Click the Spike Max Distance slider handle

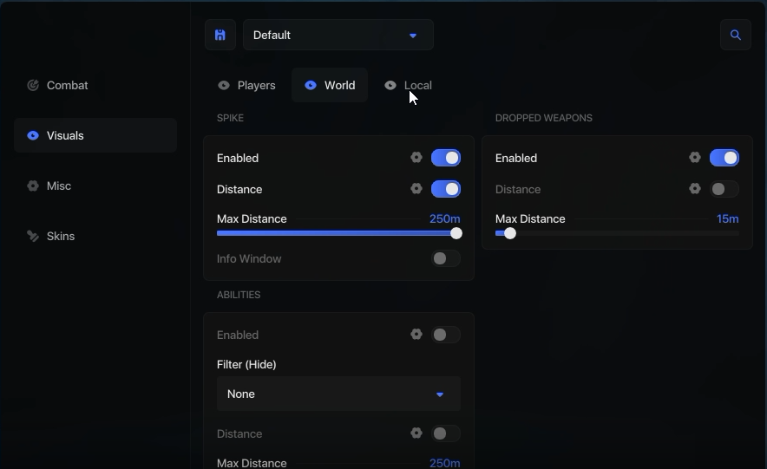pyautogui.click(x=456, y=233)
